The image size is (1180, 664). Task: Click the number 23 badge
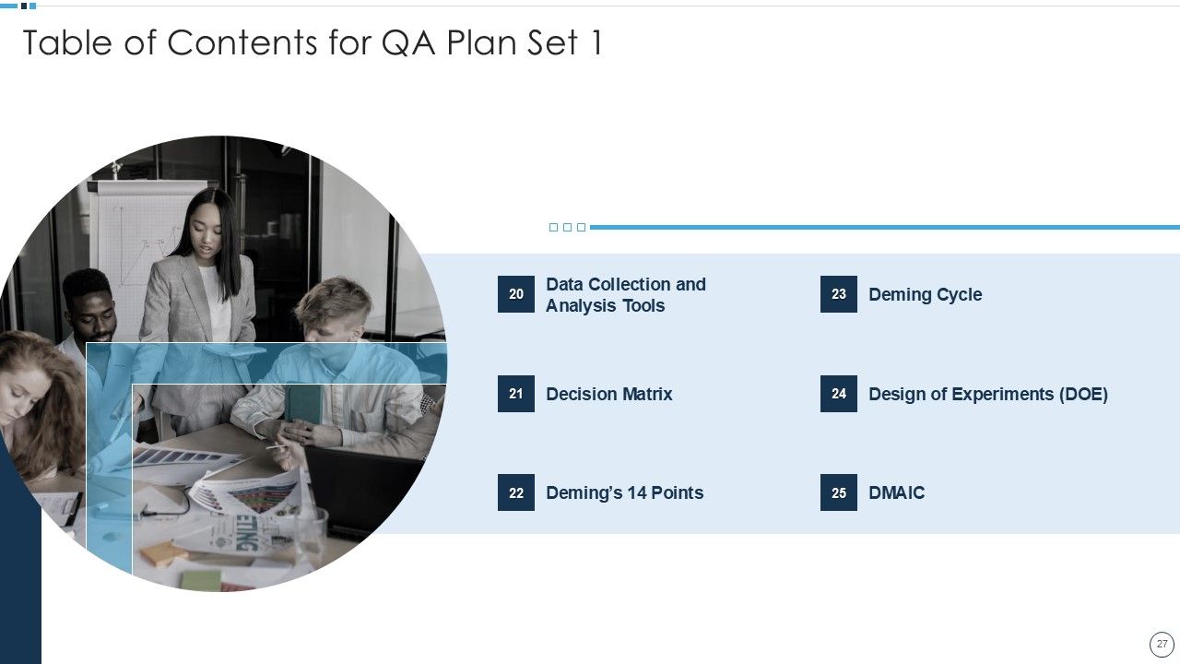coord(839,294)
